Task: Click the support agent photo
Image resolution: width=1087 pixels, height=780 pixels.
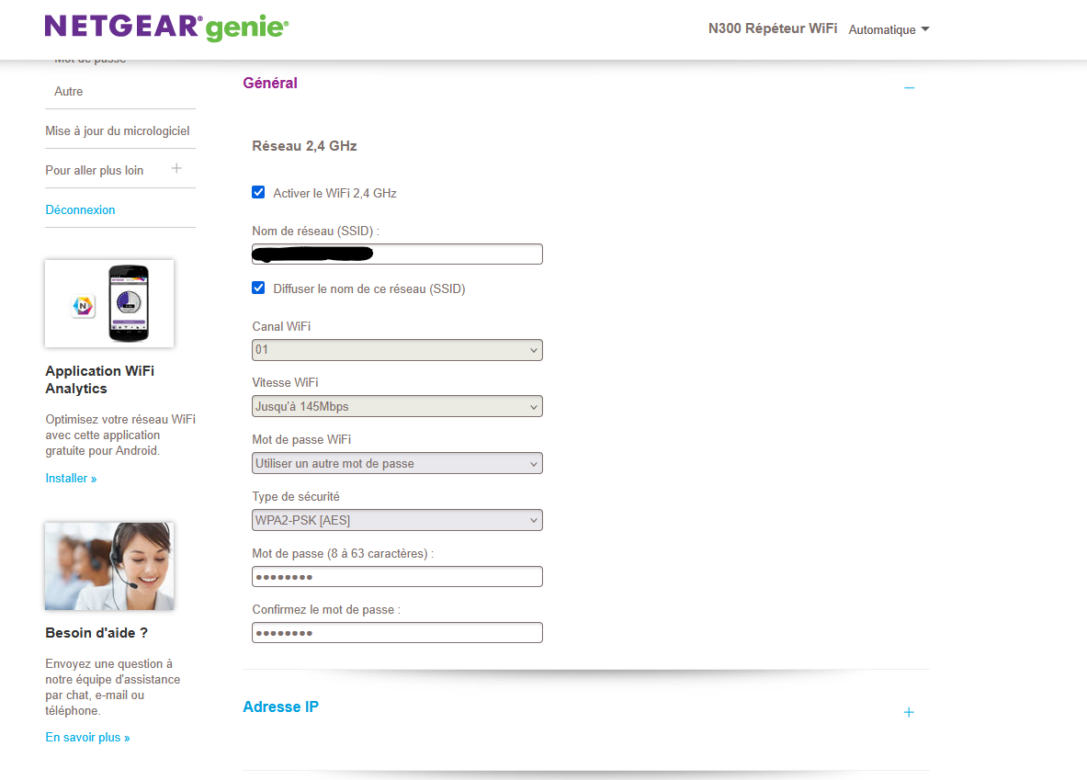Action: click(x=109, y=566)
